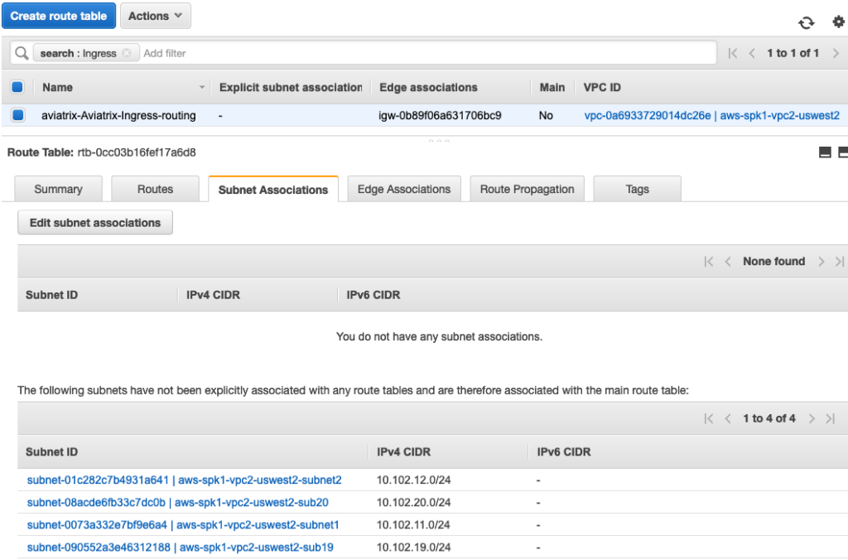Click the VPC ID column header
Viewport: 848px width, 560px height.
pos(602,87)
